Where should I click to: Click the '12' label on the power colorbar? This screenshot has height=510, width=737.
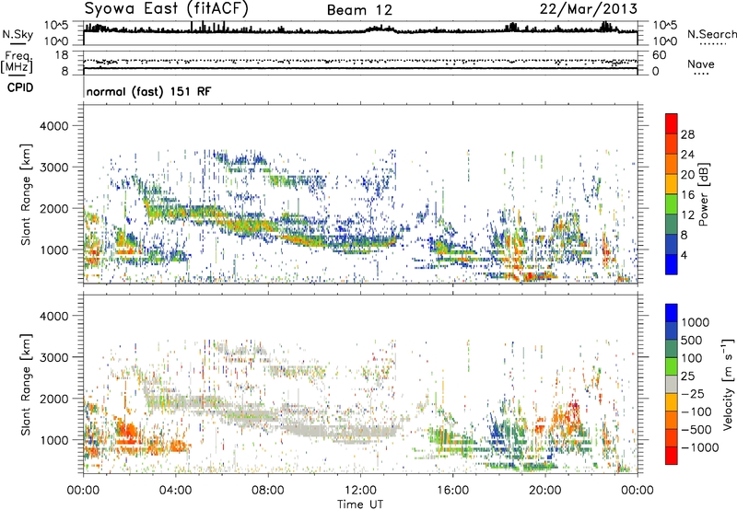pyautogui.click(x=687, y=215)
